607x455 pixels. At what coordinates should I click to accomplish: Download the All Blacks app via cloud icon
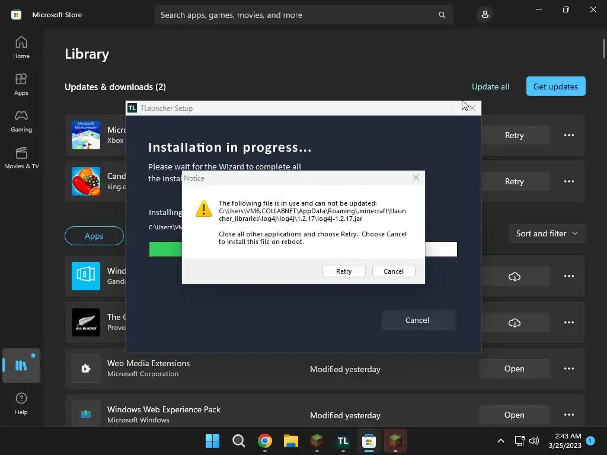[x=514, y=322]
